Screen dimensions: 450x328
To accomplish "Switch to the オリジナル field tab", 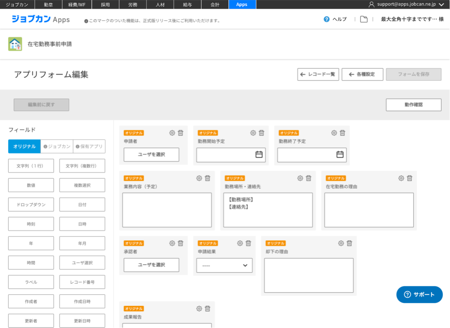I will (24, 146).
